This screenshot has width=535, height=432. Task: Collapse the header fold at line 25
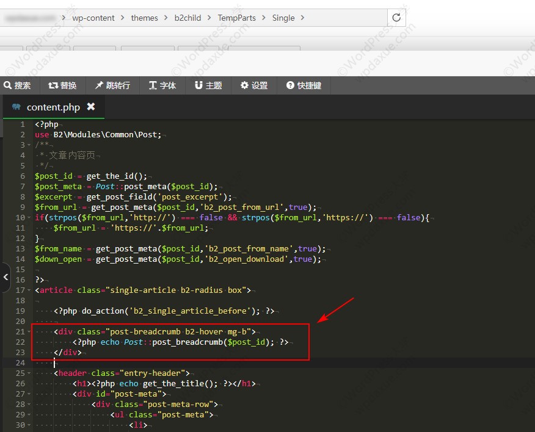tap(29, 373)
